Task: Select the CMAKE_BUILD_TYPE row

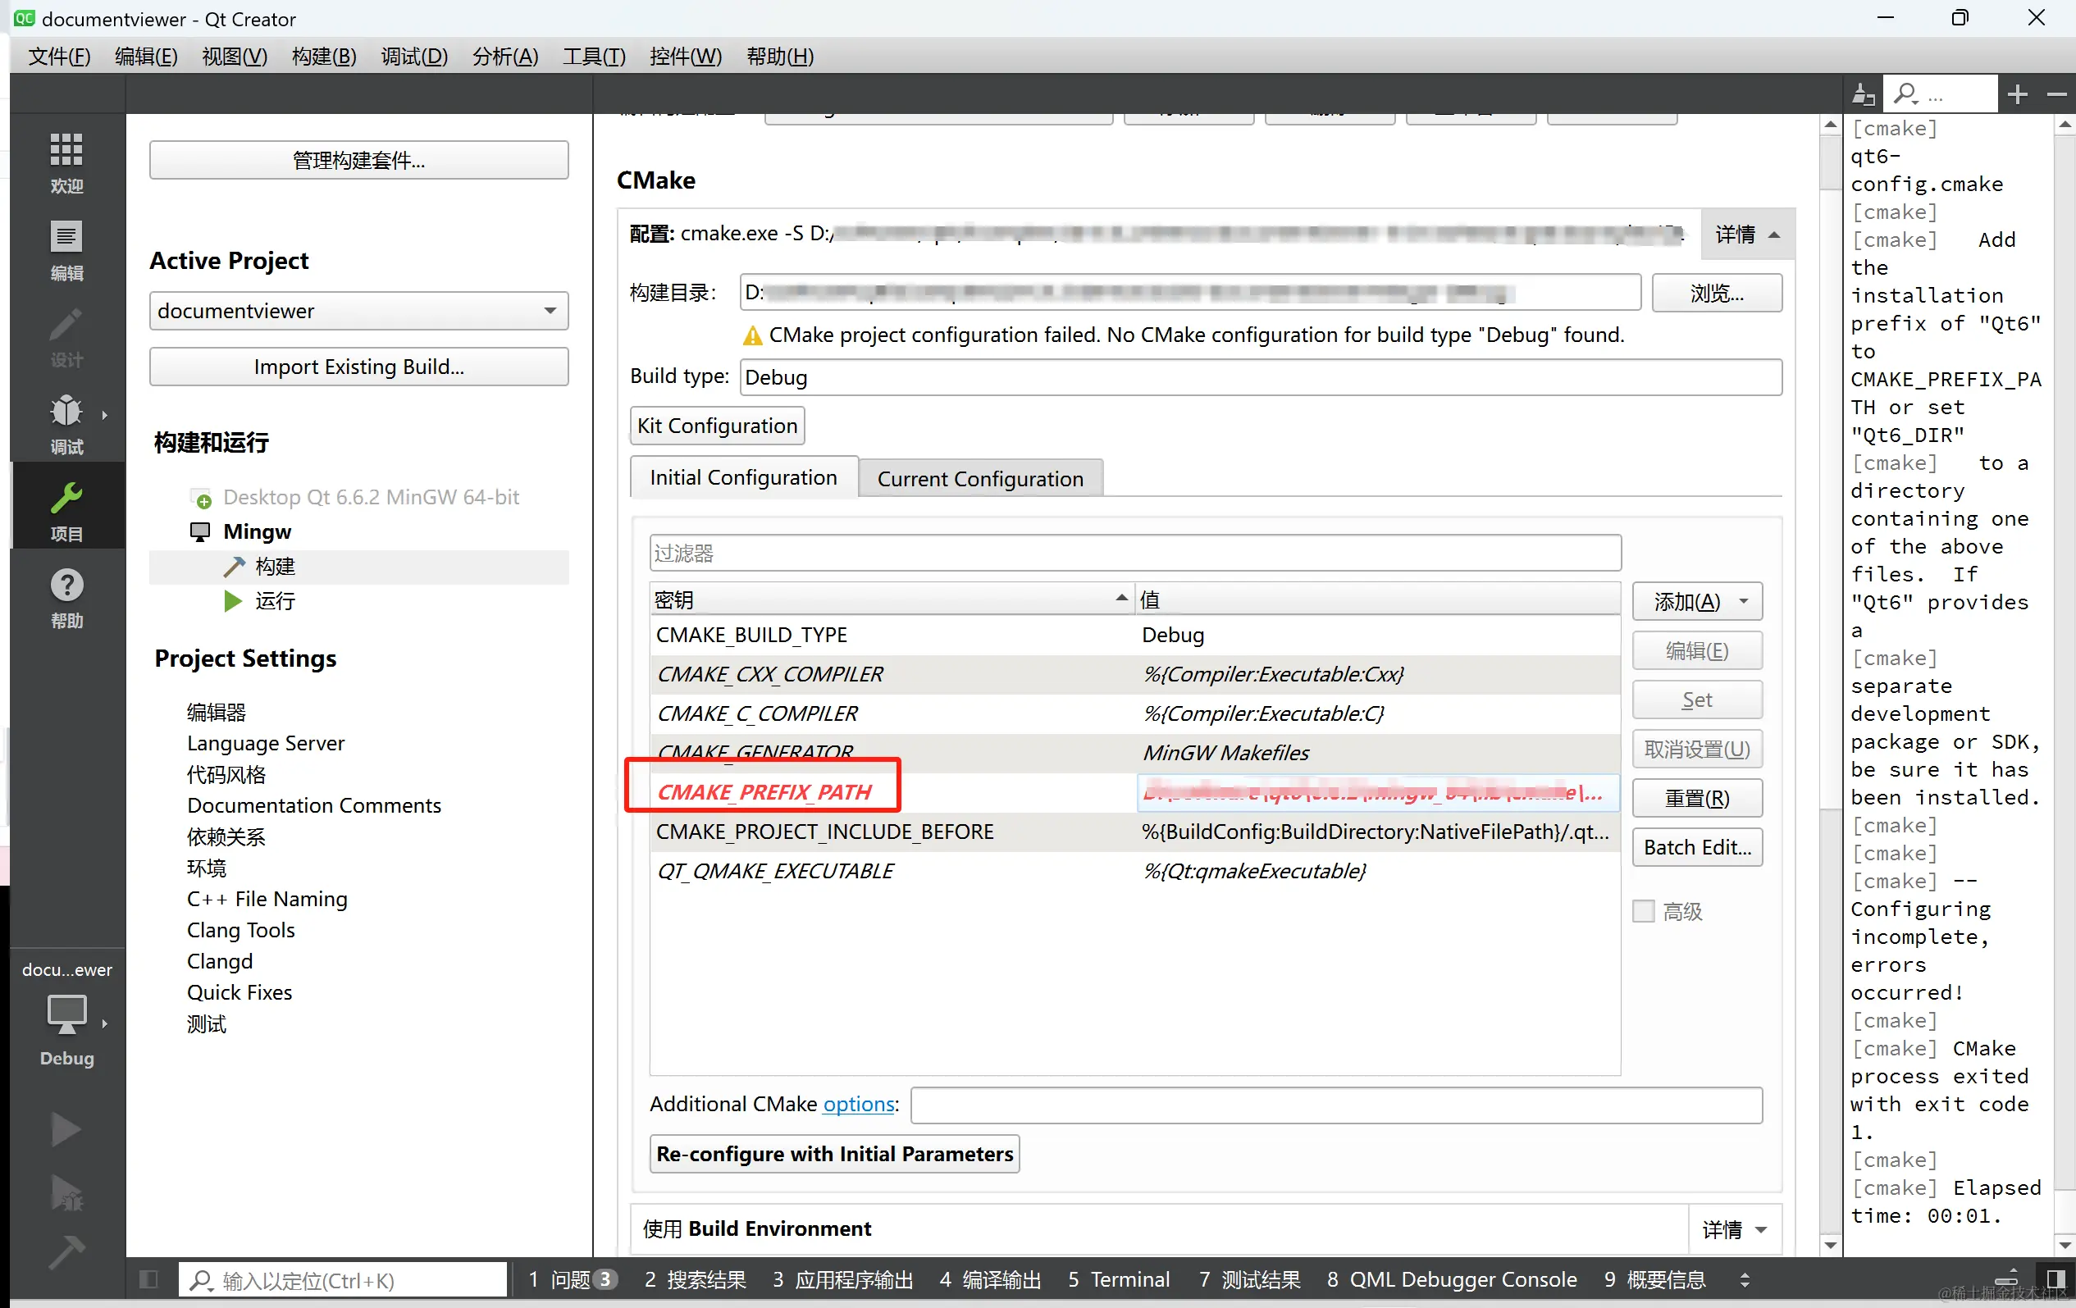Action: [x=1134, y=636]
